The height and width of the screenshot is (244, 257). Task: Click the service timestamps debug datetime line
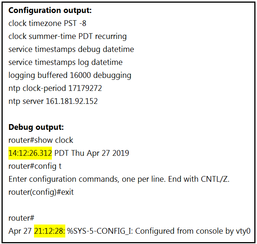tap(71, 49)
